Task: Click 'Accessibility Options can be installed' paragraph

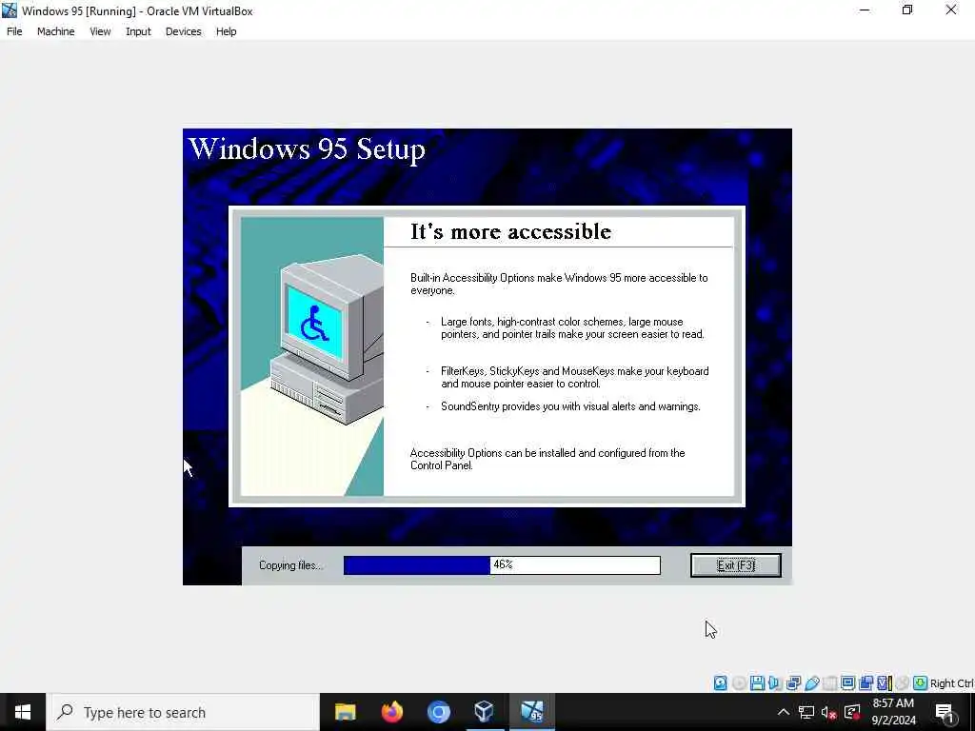Action: click(547, 459)
